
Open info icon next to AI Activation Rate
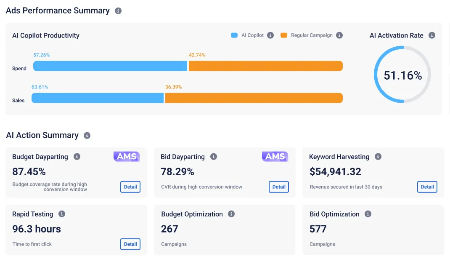[x=432, y=35]
